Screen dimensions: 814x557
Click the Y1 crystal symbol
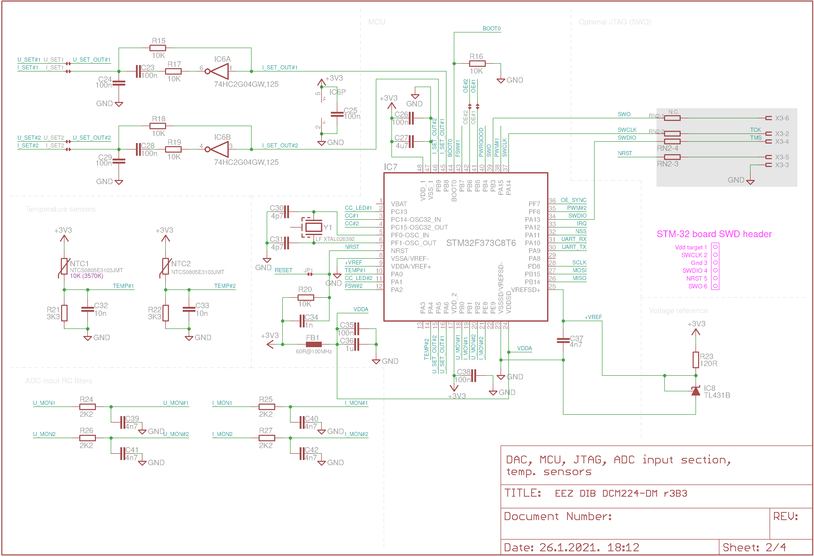click(x=312, y=227)
